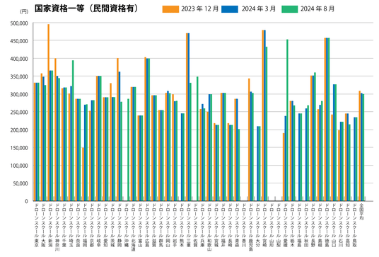The image size is (379, 257).
Task: Click the orange 2023年12月 legend swatch
Action: pos(170,9)
